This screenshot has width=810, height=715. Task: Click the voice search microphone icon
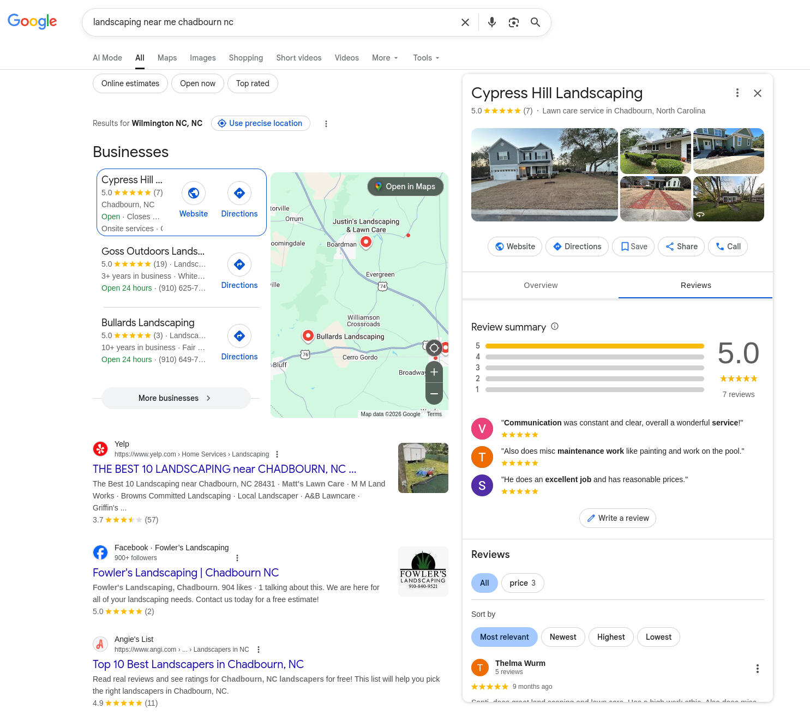click(491, 22)
